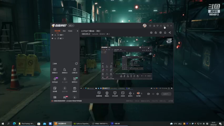Add 手机投屏 phone mirroring source

click(x=115, y=94)
